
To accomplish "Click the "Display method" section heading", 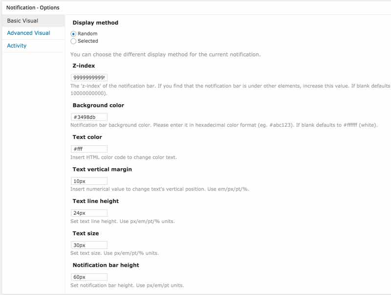I will pyautogui.click(x=95, y=23).
